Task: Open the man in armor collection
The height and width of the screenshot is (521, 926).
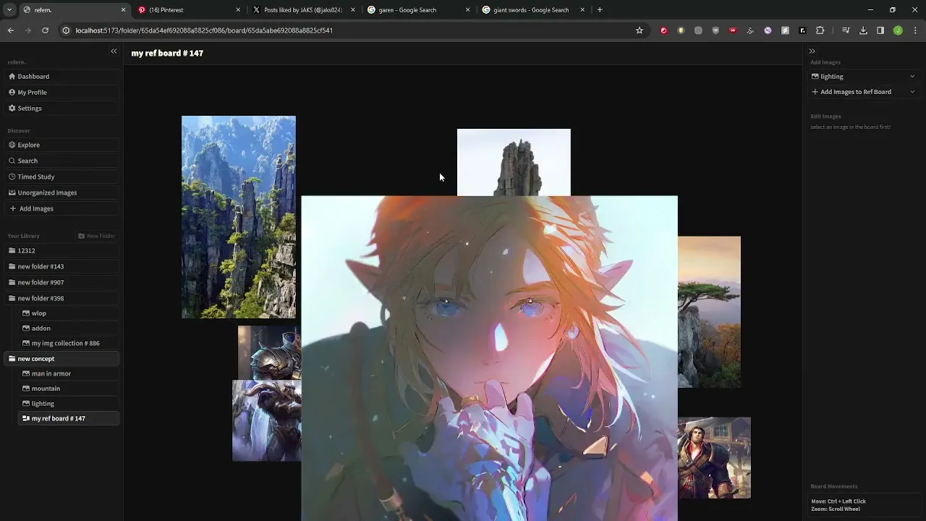Action: tap(69, 373)
